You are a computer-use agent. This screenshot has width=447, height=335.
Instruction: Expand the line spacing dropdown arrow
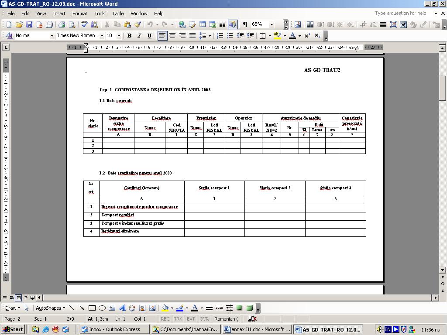pyautogui.click(x=210, y=36)
